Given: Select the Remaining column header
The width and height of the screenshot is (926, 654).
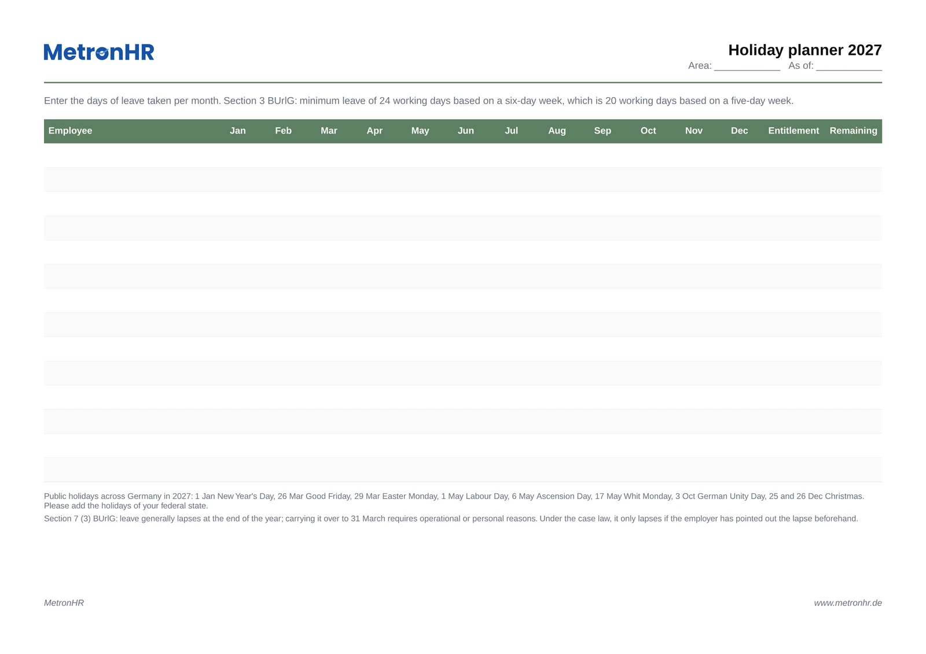Looking at the screenshot, I should click(x=854, y=131).
